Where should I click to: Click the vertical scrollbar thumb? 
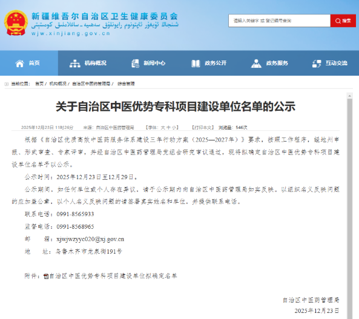(x=349, y=208)
